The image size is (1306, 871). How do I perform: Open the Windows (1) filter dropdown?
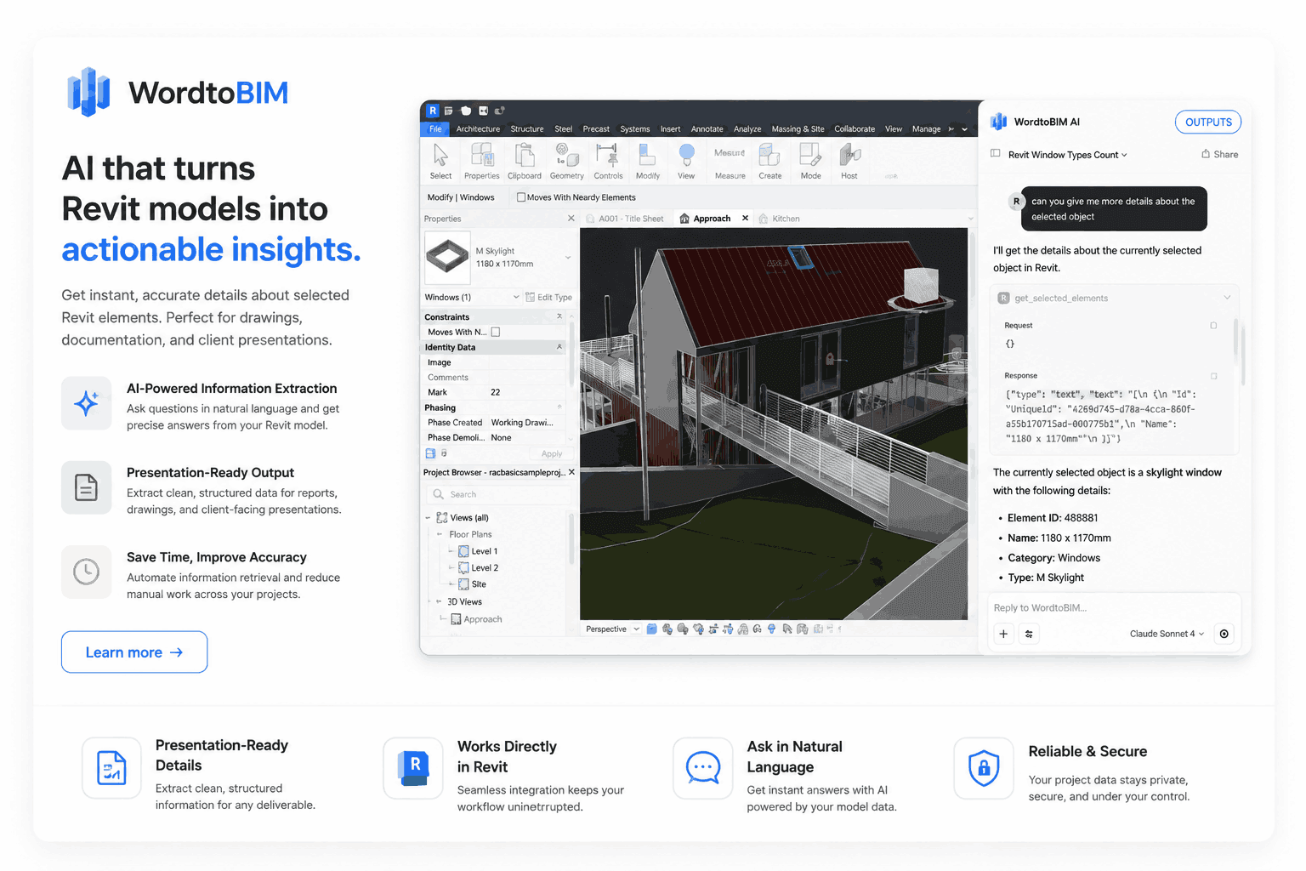[516, 297]
